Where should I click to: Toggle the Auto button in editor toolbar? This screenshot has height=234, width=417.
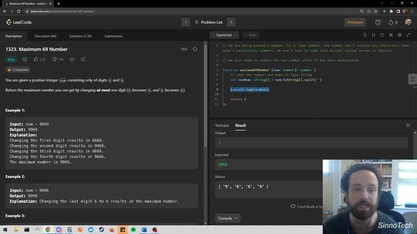[x=251, y=35]
